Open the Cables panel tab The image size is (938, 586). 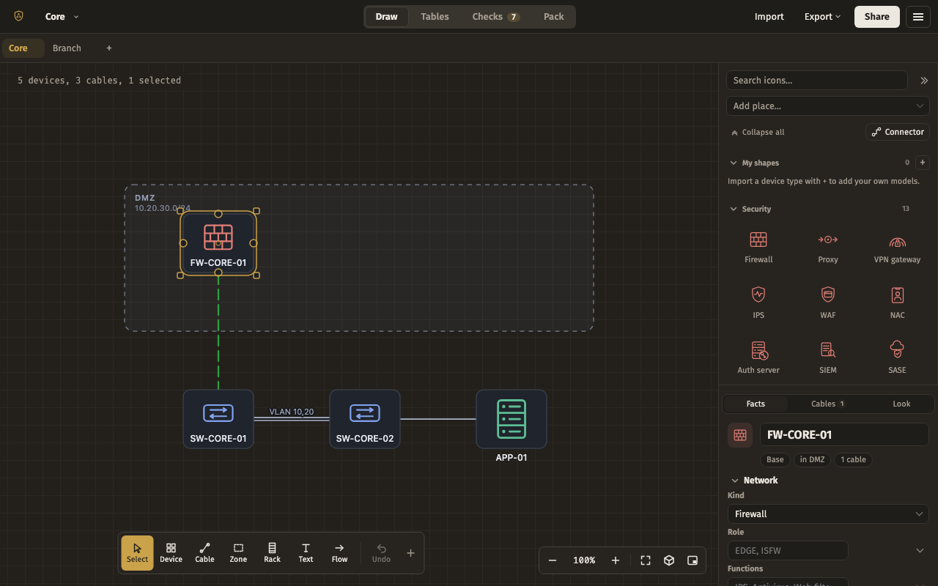(x=828, y=404)
